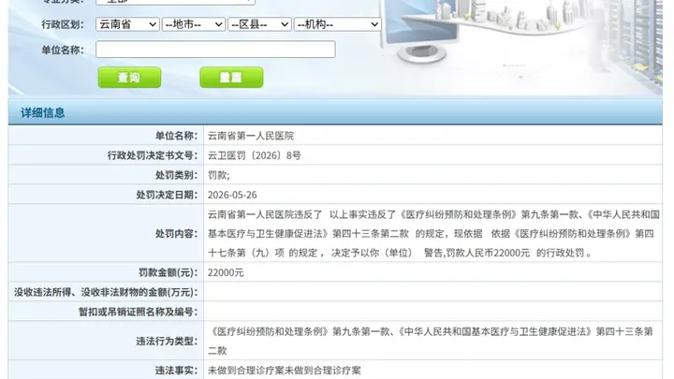Viewport: 674px width, 379px height.
Task: Click the 处罚内容 label
Action: [176, 234]
